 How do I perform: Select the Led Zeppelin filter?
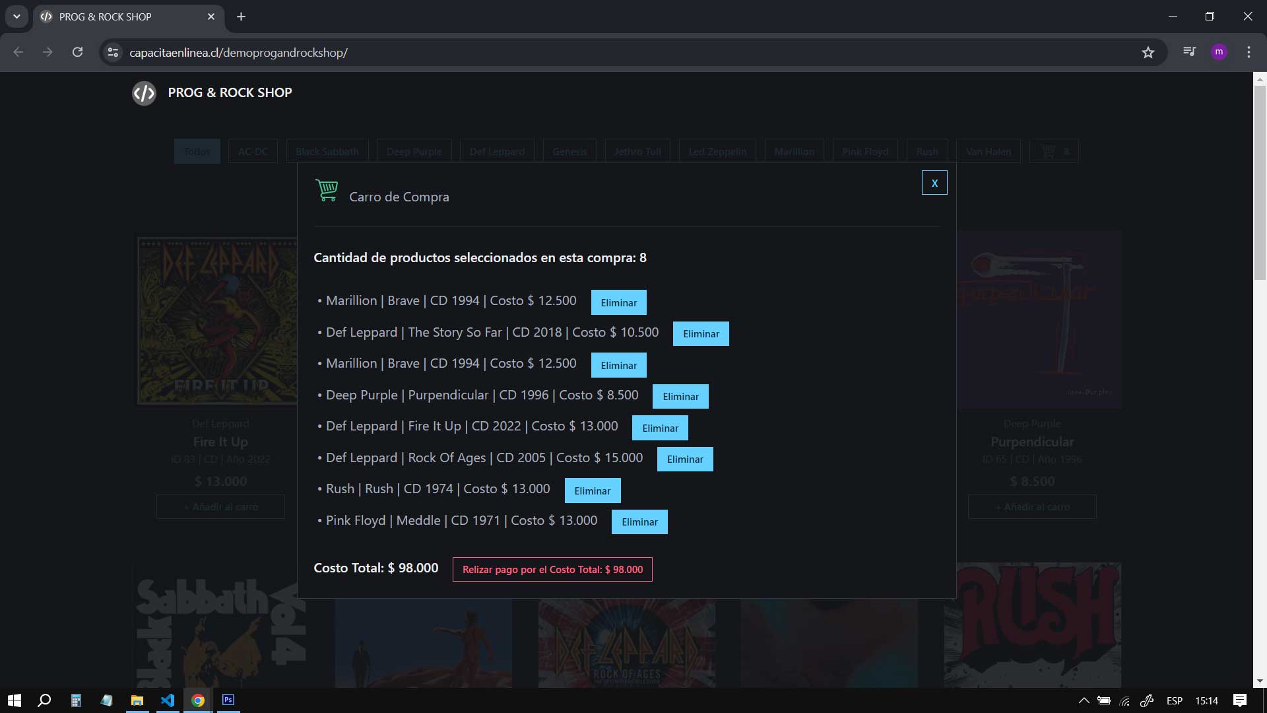[x=718, y=152]
